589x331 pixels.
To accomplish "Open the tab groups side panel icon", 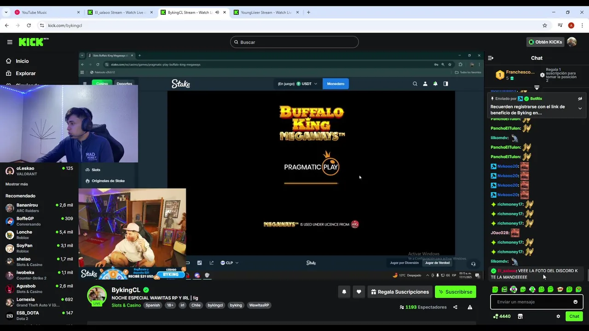I will [560, 25].
